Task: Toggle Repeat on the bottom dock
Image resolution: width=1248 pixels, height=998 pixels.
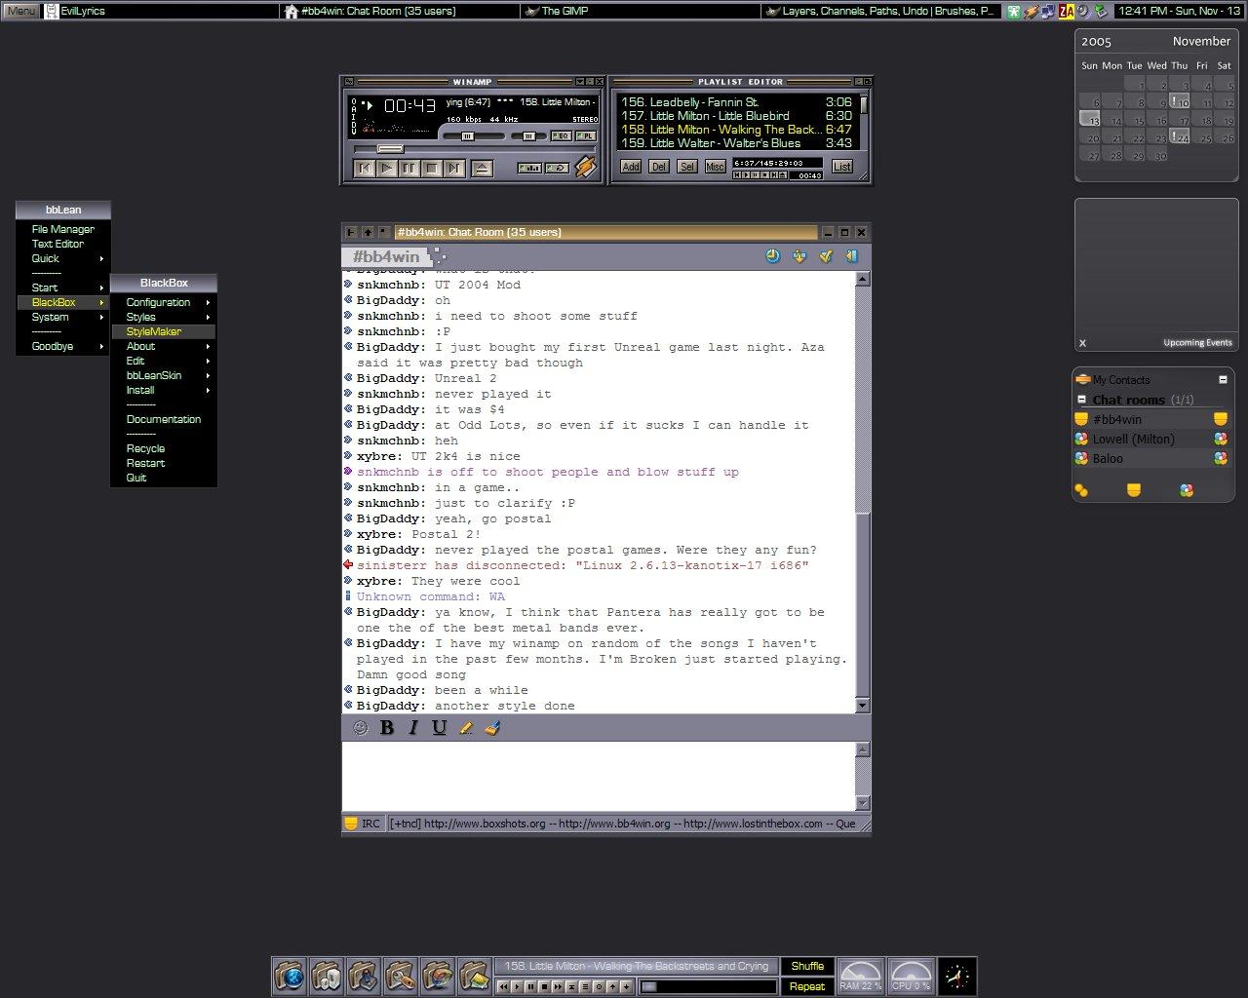Action: 807,986
